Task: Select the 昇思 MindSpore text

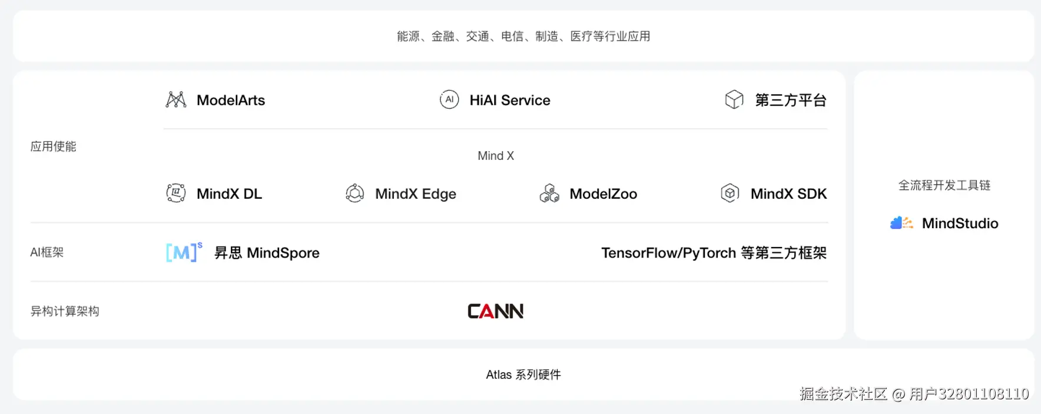Action: [267, 253]
